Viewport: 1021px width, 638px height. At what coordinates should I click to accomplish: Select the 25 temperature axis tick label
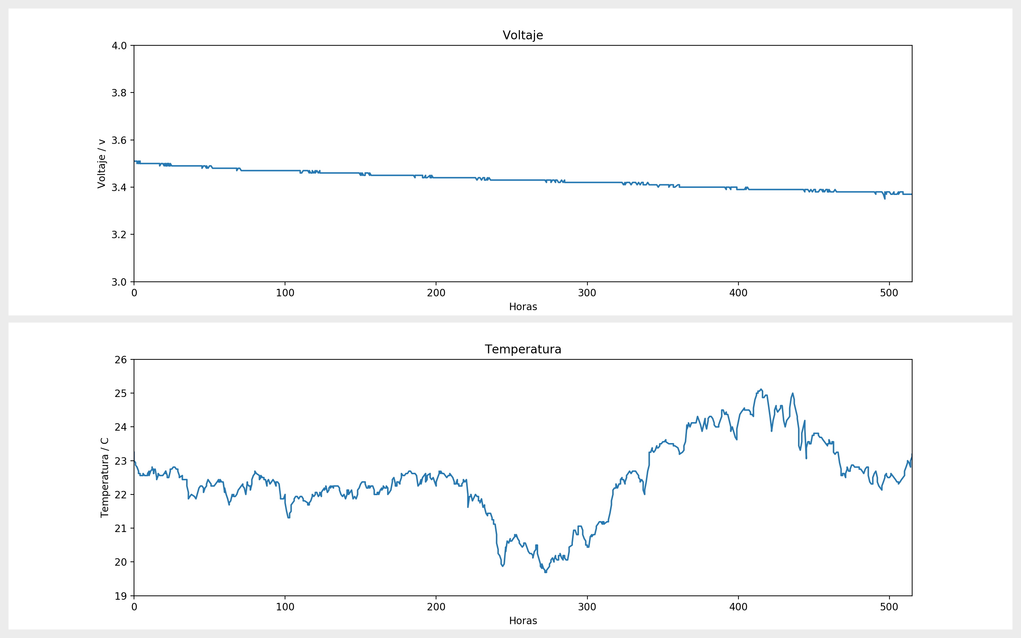[121, 393]
